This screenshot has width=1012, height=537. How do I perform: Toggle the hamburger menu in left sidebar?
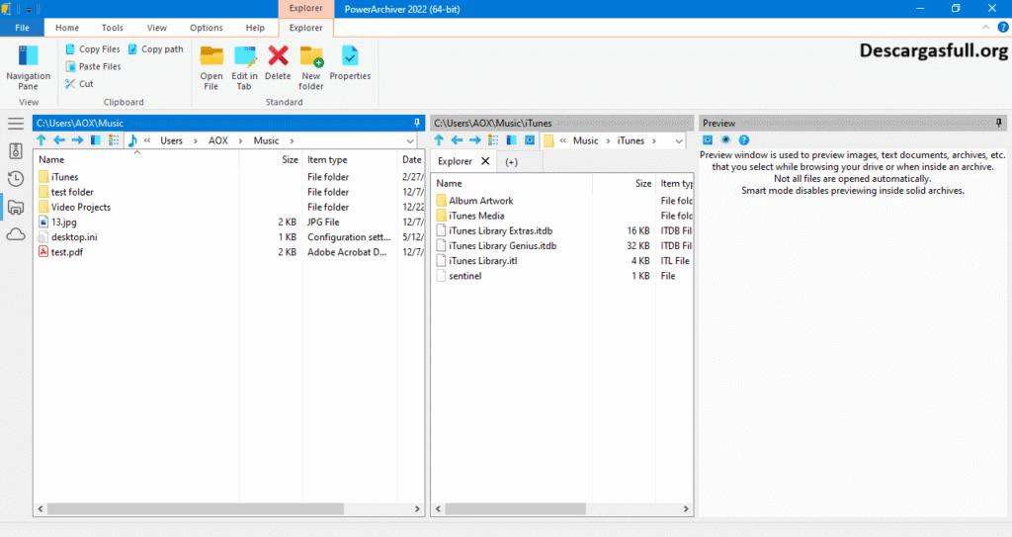[x=16, y=124]
